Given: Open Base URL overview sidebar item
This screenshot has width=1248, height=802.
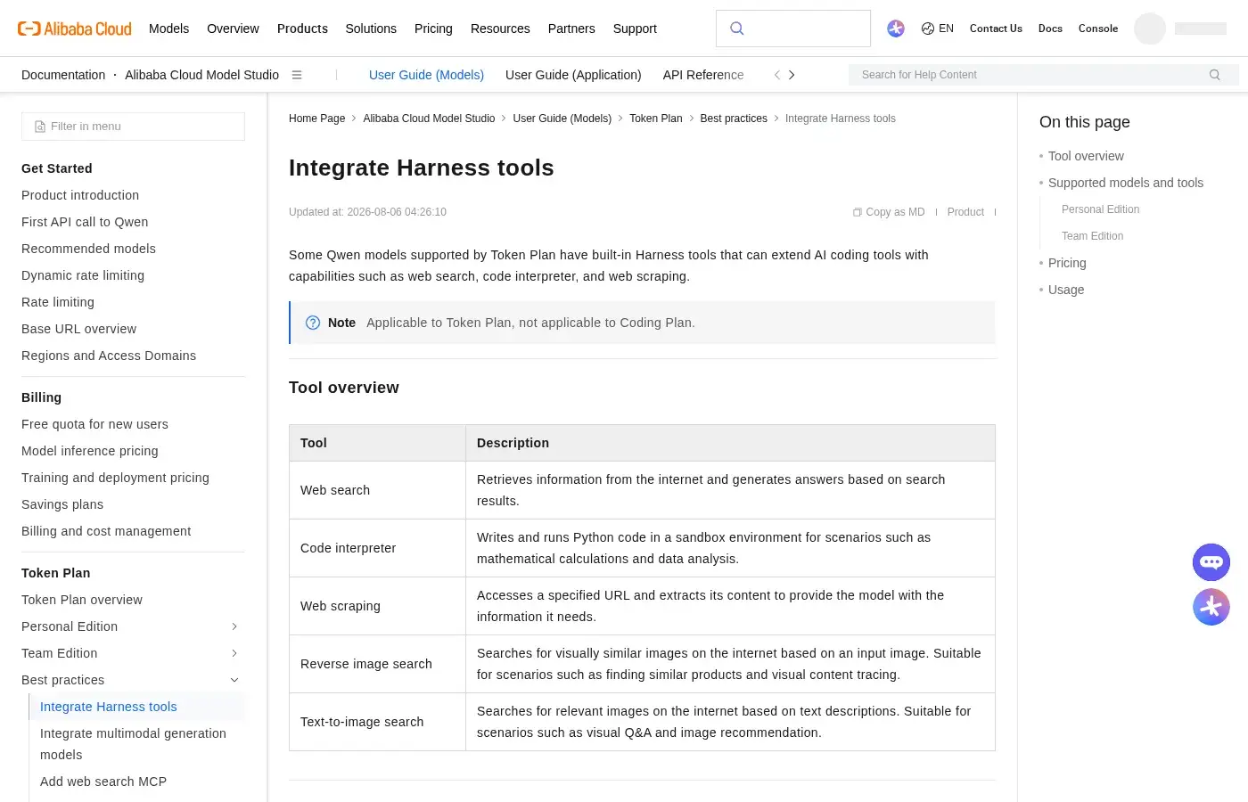Looking at the screenshot, I should pyautogui.click(x=78, y=329).
